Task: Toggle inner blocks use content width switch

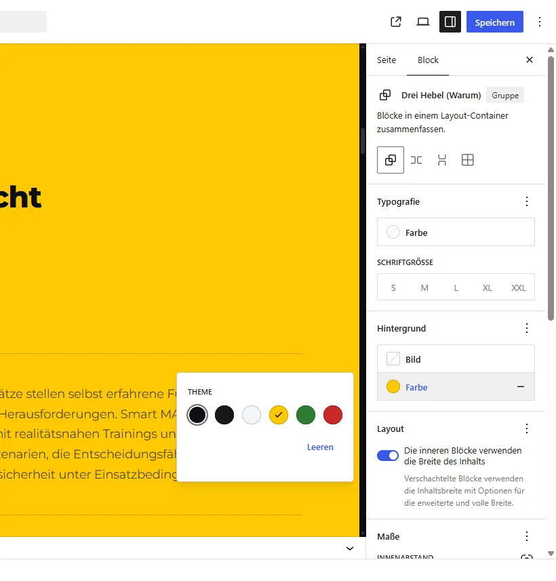Action: (388, 456)
